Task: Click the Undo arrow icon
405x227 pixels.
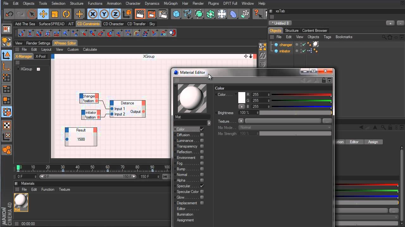Action: [x=9, y=14]
